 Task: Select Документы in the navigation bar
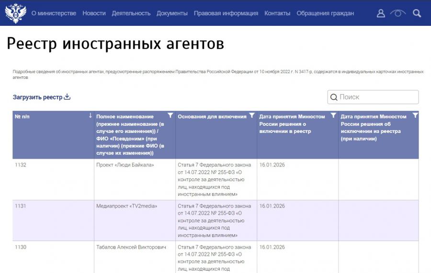tap(172, 13)
